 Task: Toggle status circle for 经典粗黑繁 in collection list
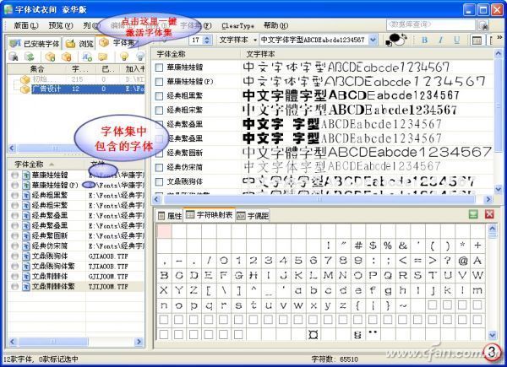pos(14,195)
